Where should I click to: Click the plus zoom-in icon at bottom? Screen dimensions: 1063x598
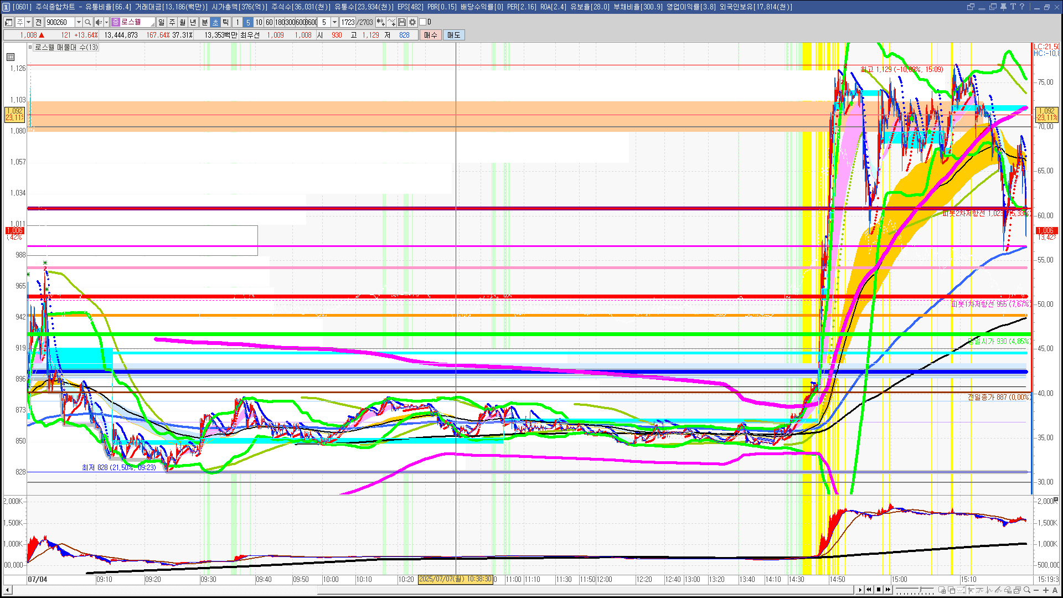[x=1046, y=590]
